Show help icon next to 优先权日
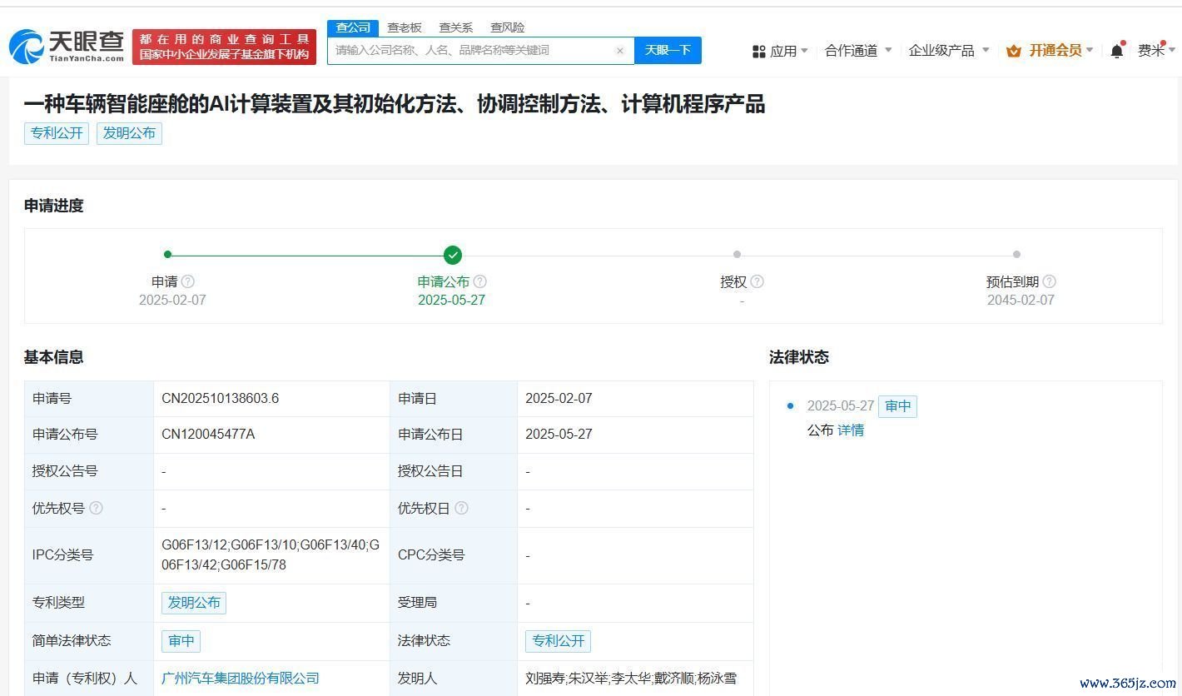The image size is (1182, 696). pyautogui.click(x=461, y=508)
